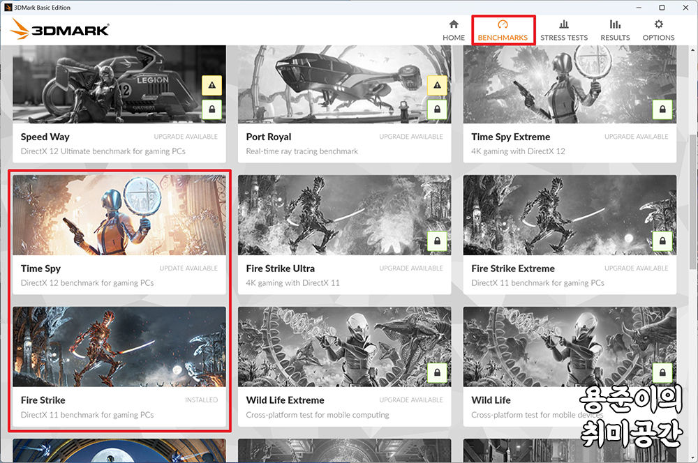Click the Time Spy Extreme title

[511, 137]
